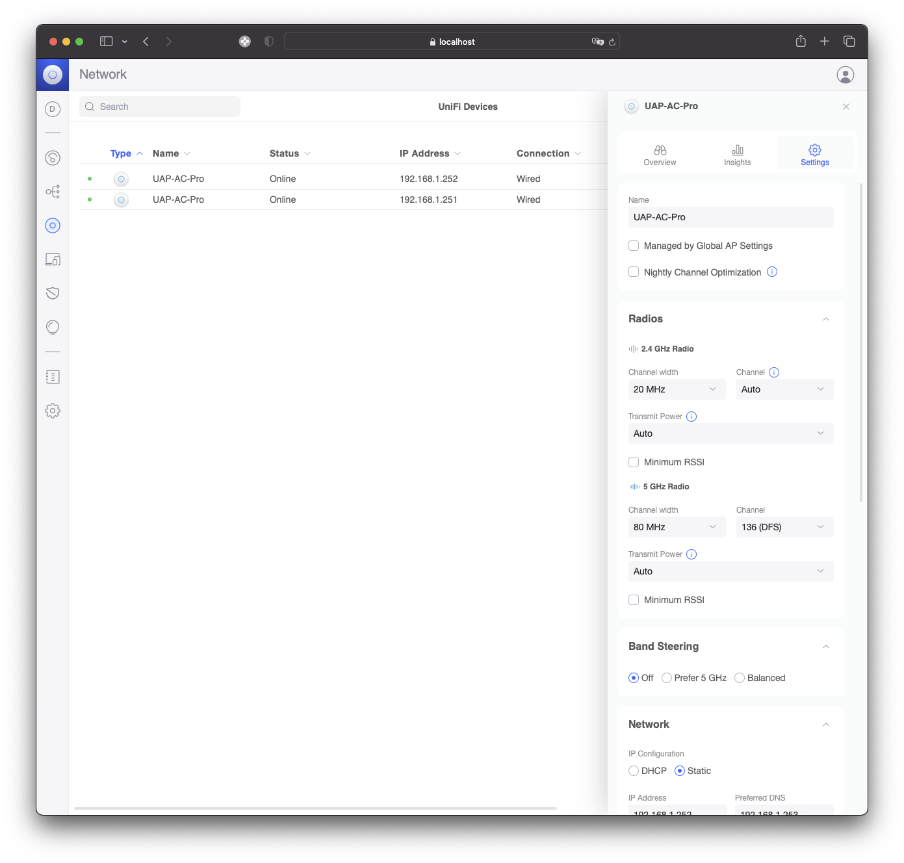Sort devices by Name column
904x863 pixels.
pyautogui.click(x=172, y=153)
